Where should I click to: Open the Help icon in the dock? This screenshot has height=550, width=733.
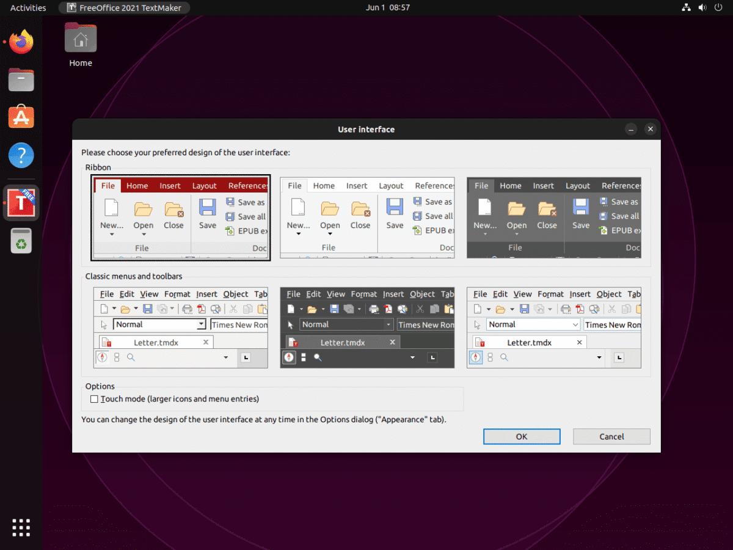[x=21, y=155]
